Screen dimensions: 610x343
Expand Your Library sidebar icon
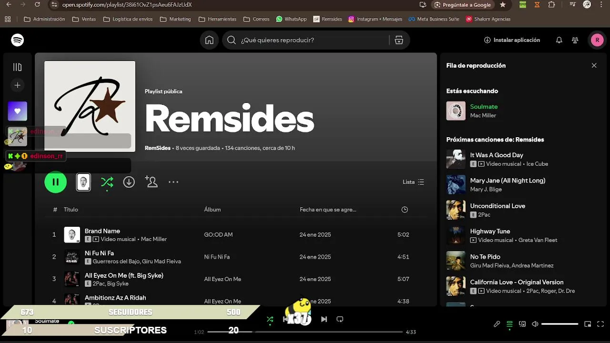pyautogui.click(x=18, y=67)
